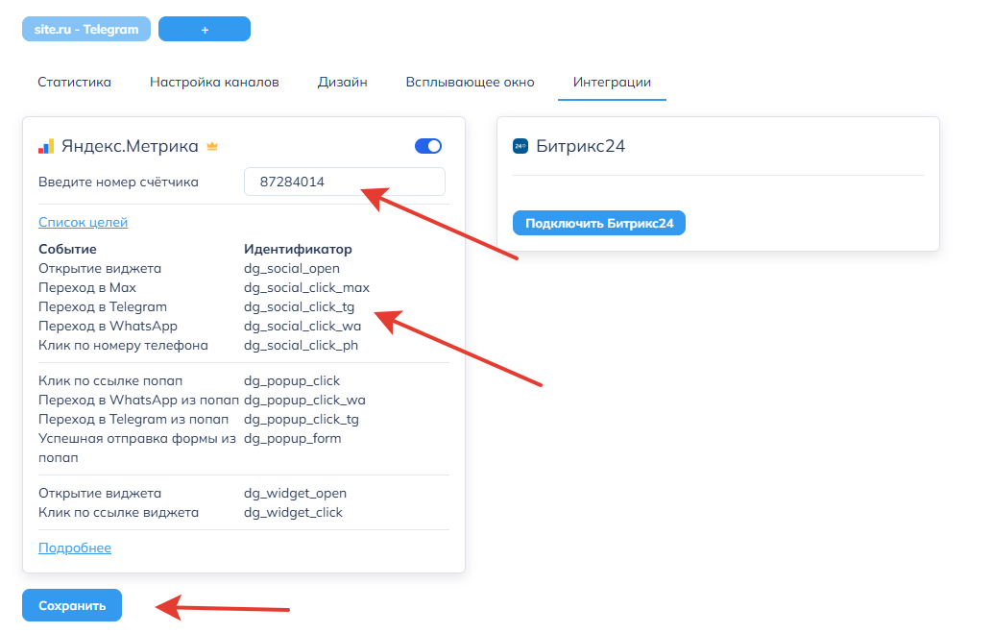Image resolution: width=992 pixels, height=633 pixels.
Task: Open the Статистика tab
Action: pos(74,83)
